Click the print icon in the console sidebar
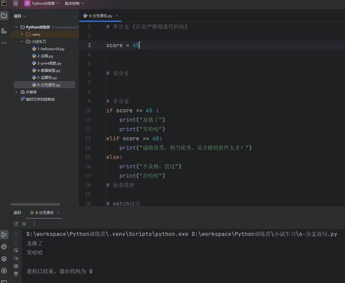 pos(16,266)
